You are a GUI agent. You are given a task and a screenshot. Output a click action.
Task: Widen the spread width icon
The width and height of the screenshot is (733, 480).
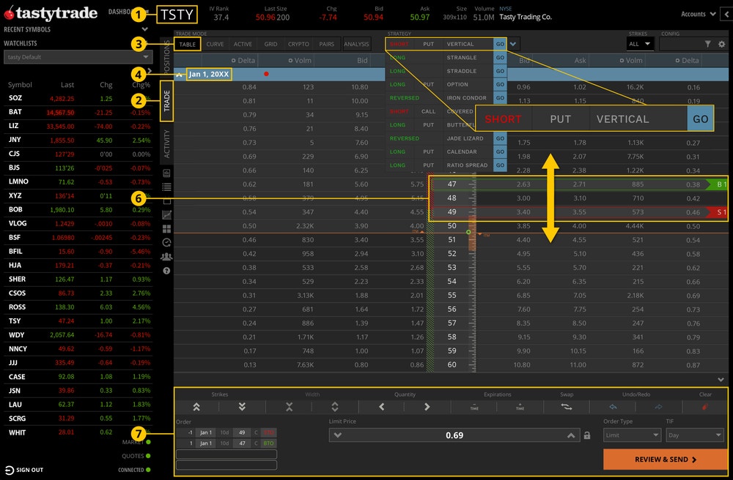(x=335, y=407)
